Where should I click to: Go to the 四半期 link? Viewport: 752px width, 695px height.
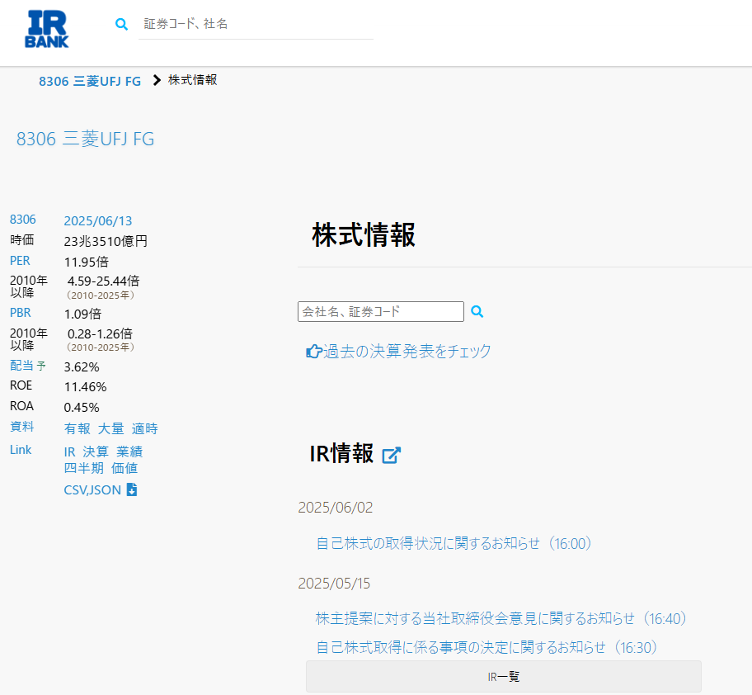(83, 468)
